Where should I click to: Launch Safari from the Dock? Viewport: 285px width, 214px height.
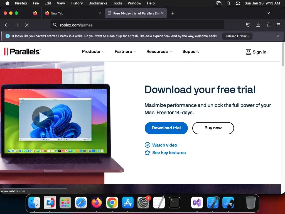click(81, 203)
